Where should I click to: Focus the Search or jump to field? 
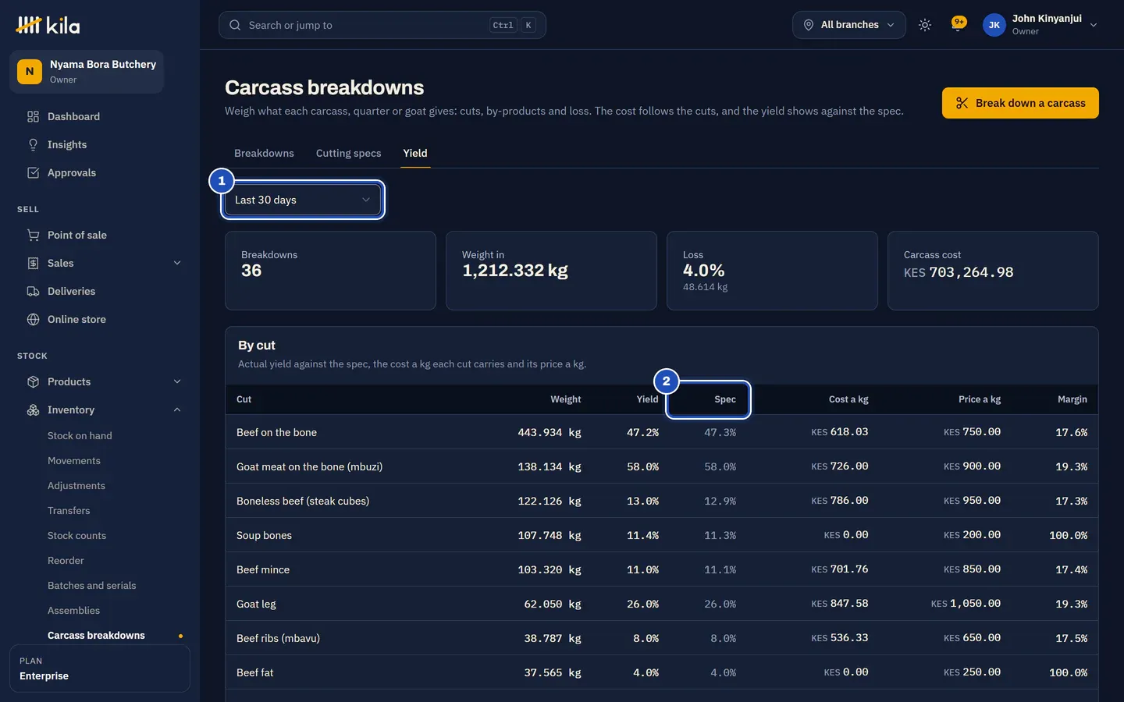[x=382, y=25]
